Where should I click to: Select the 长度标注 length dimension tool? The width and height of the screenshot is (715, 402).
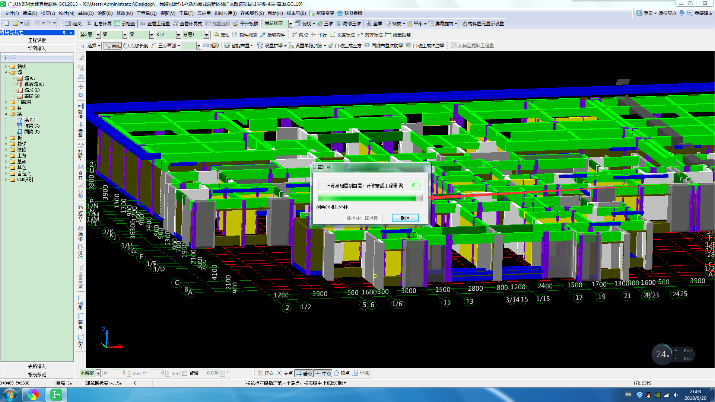click(x=342, y=35)
